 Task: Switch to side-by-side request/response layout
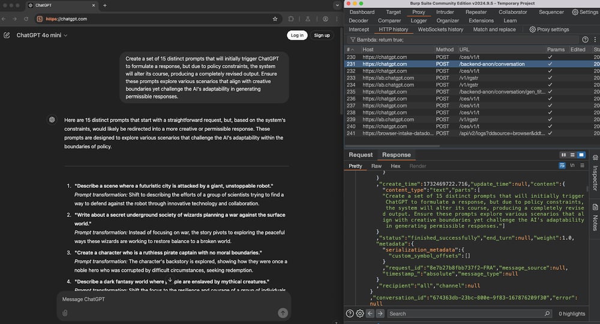coord(563,155)
